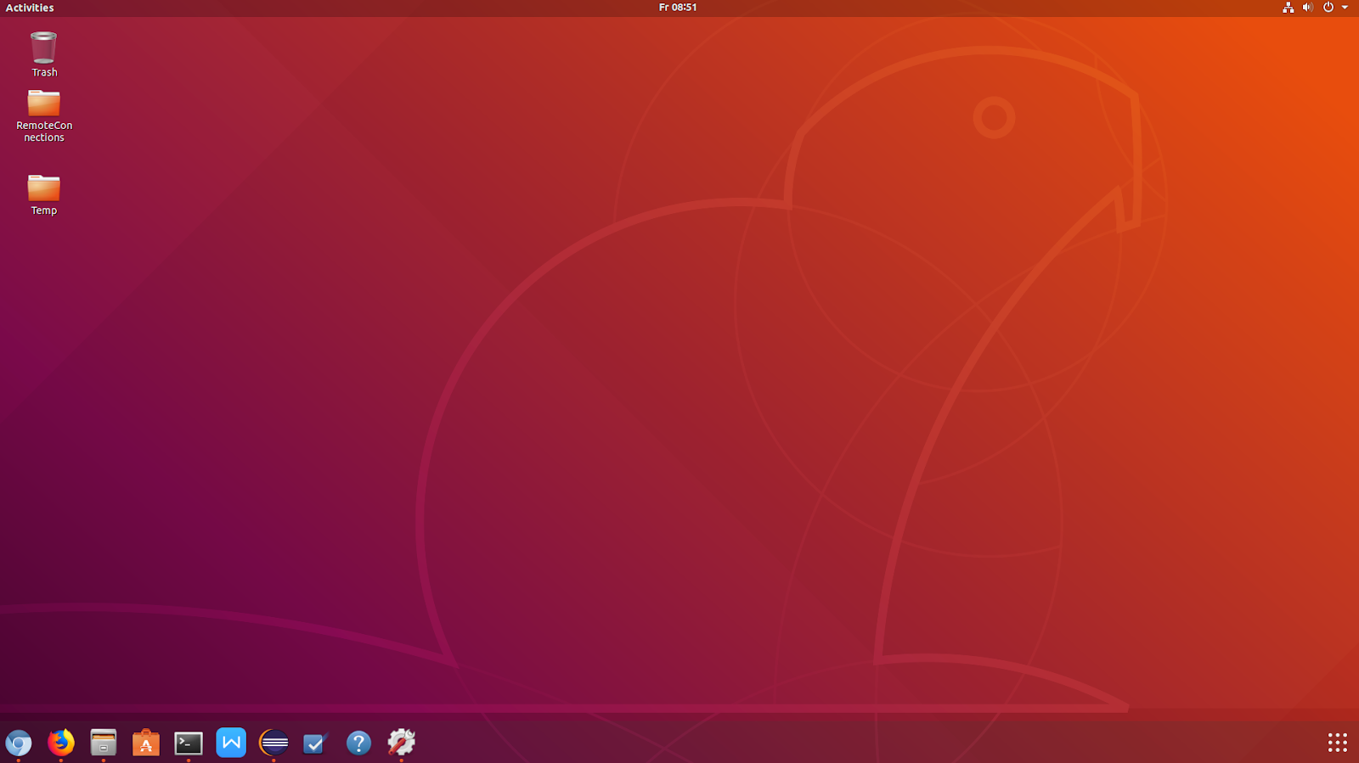Open the blue checkmark app in dock
The width and height of the screenshot is (1359, 763).
click(315, 743)
